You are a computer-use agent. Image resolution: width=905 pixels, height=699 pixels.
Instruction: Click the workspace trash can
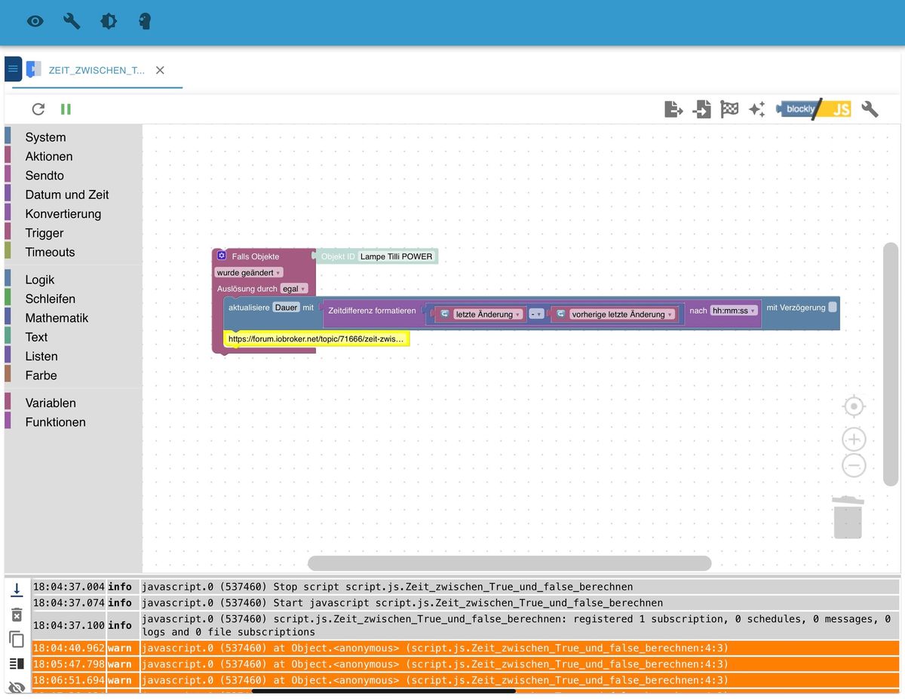(x=848, y=517)
